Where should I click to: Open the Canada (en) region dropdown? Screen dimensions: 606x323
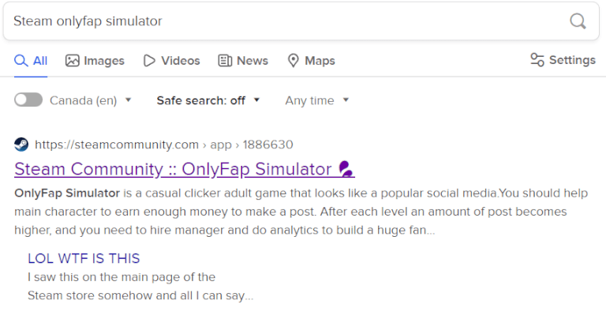[91, 100]
